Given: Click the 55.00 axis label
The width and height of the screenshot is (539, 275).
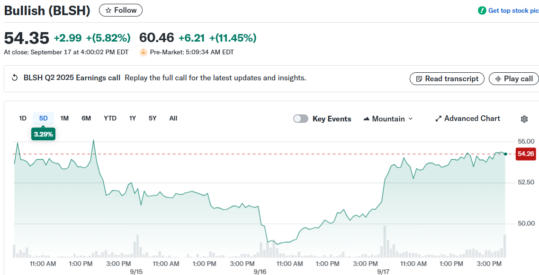Looking at the screenshot, I should coord(526,141).
